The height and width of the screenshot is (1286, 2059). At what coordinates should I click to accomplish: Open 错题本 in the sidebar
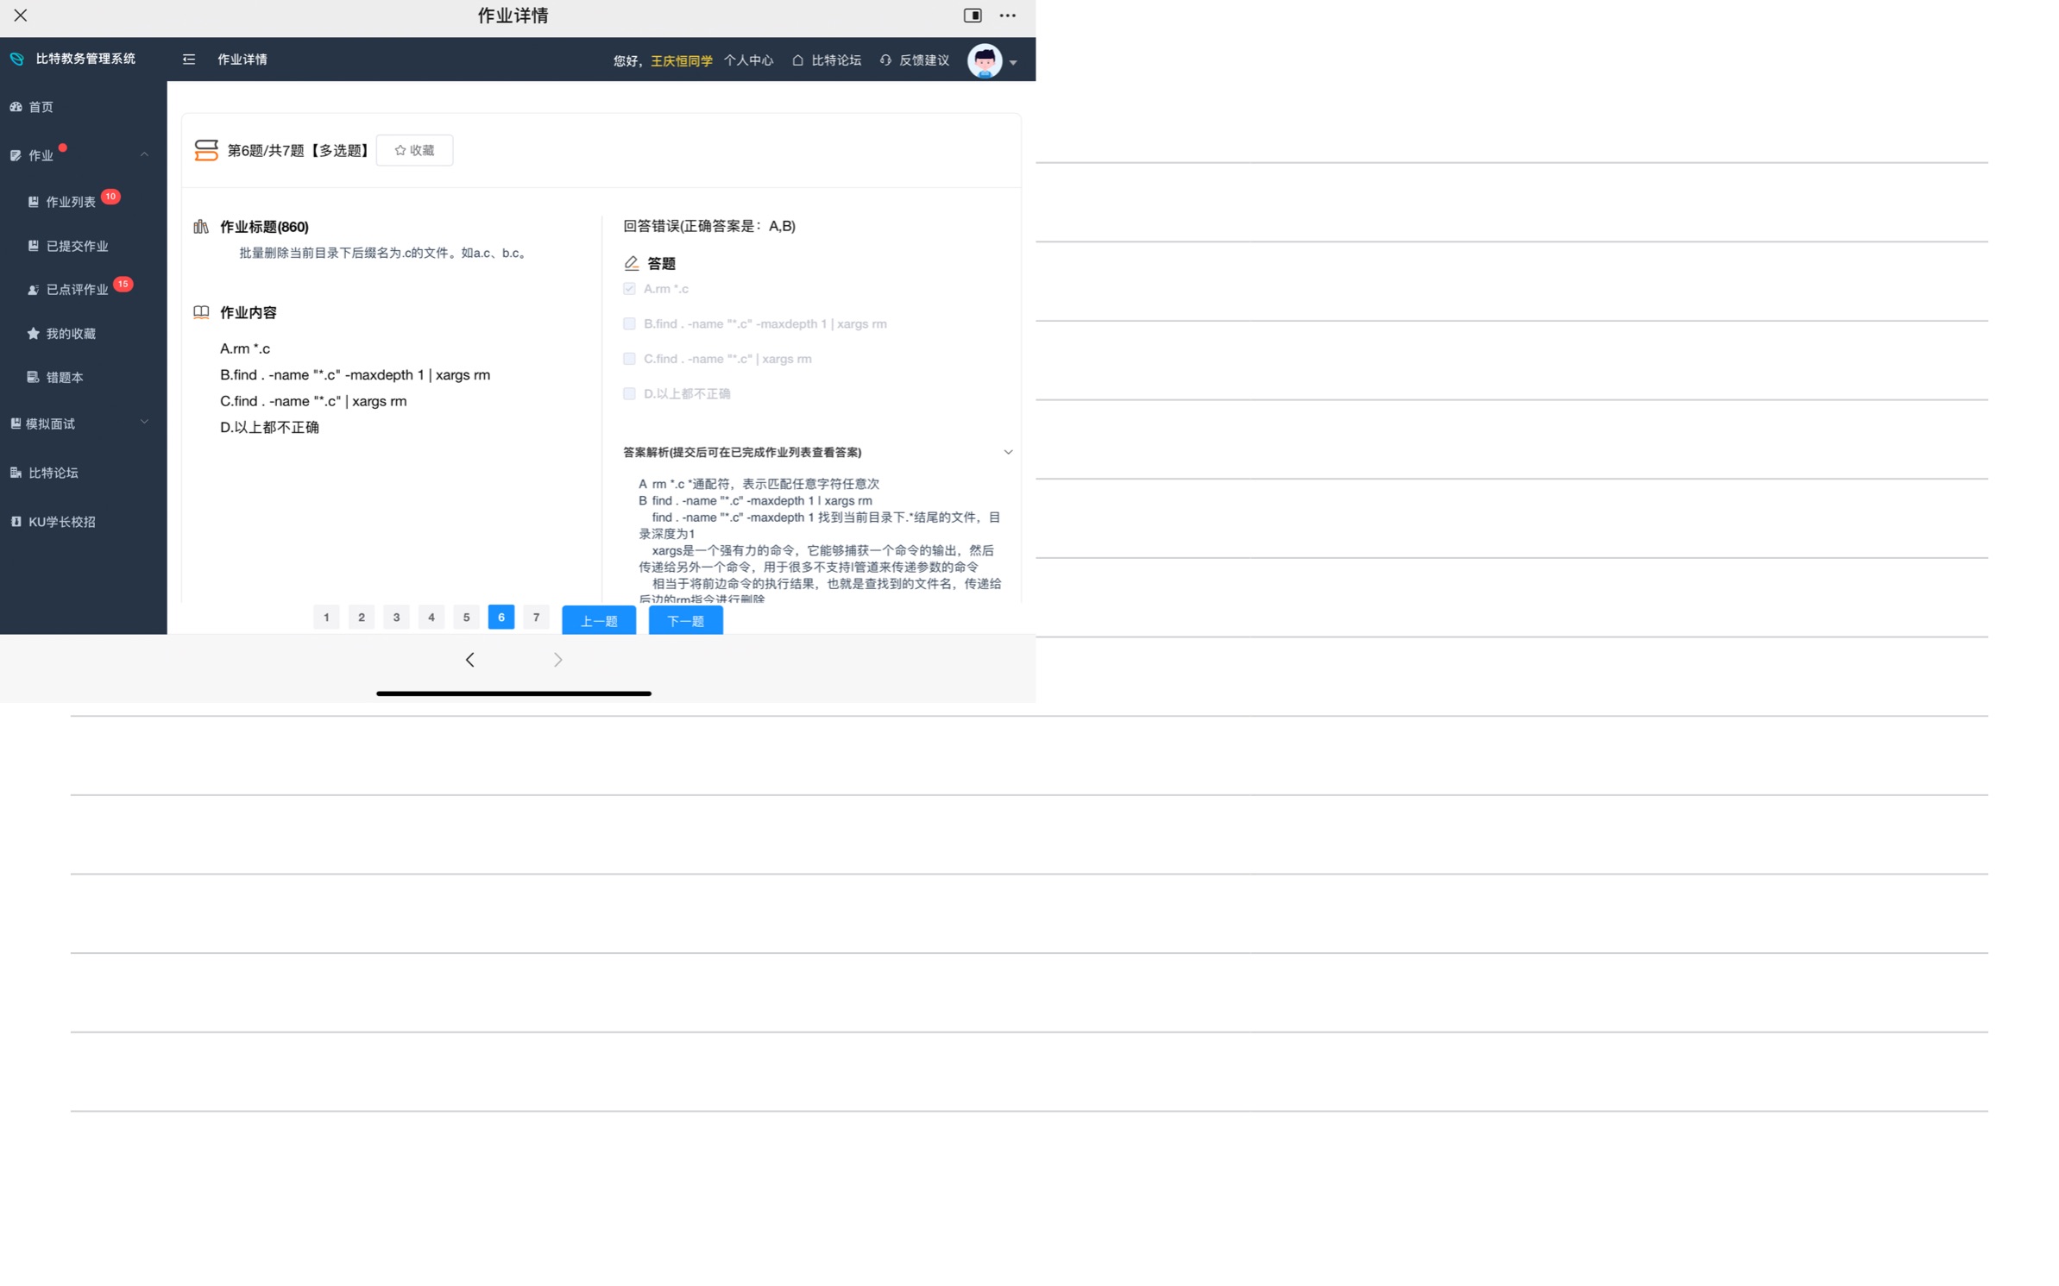pos(65,377)
